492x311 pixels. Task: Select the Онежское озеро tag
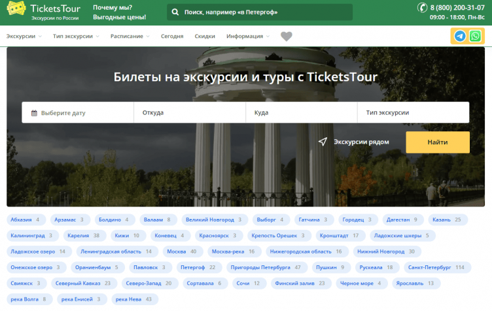coord(37,267)
